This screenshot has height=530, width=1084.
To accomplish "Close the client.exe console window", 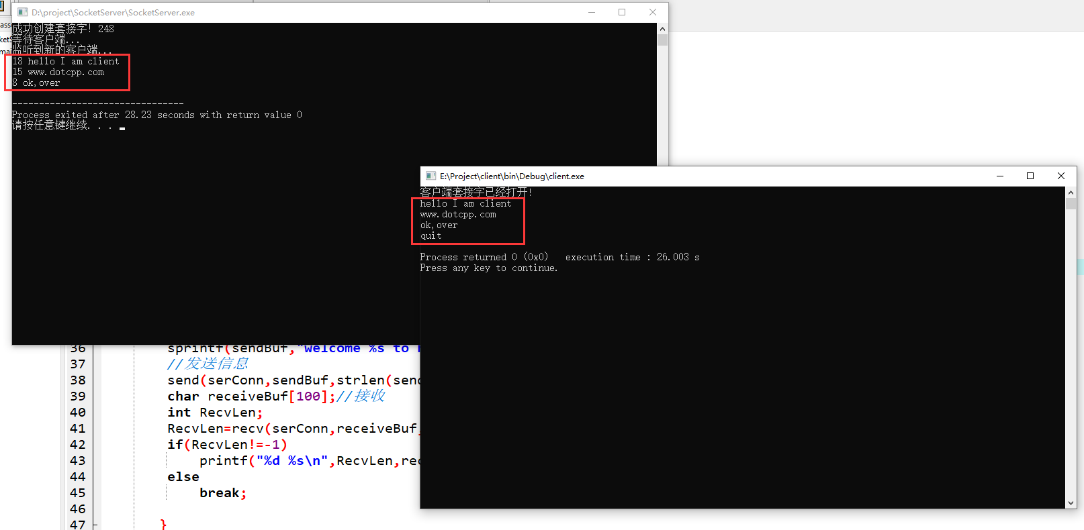I will [x=1061, y=176].
